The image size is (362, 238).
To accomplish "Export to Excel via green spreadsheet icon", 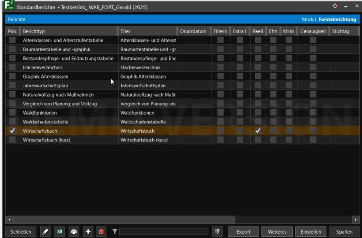I will click(59, 232).
